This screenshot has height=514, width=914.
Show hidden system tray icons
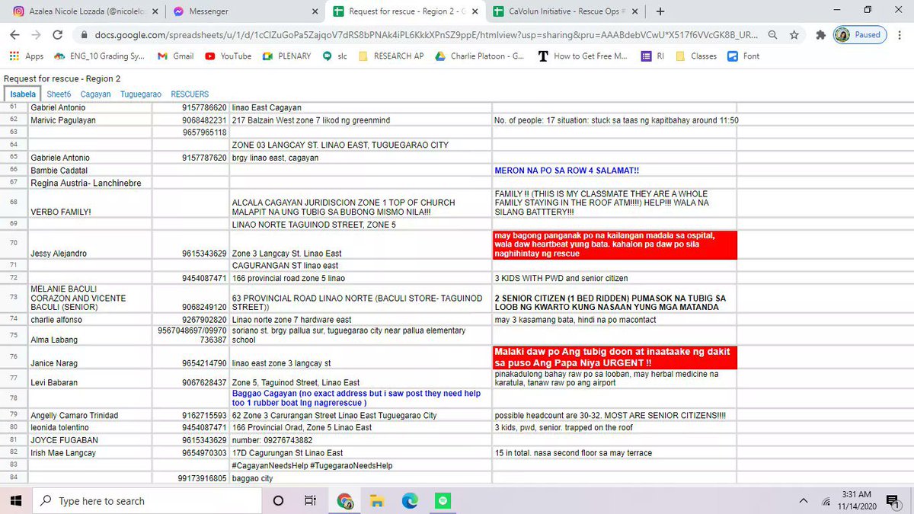pos(804,500)
